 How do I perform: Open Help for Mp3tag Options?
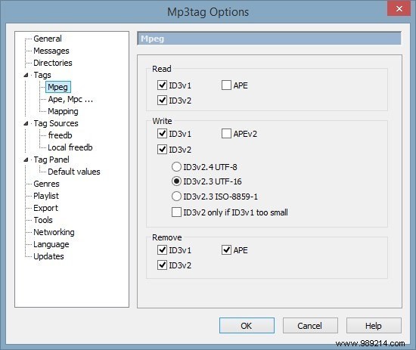(374, 325)
